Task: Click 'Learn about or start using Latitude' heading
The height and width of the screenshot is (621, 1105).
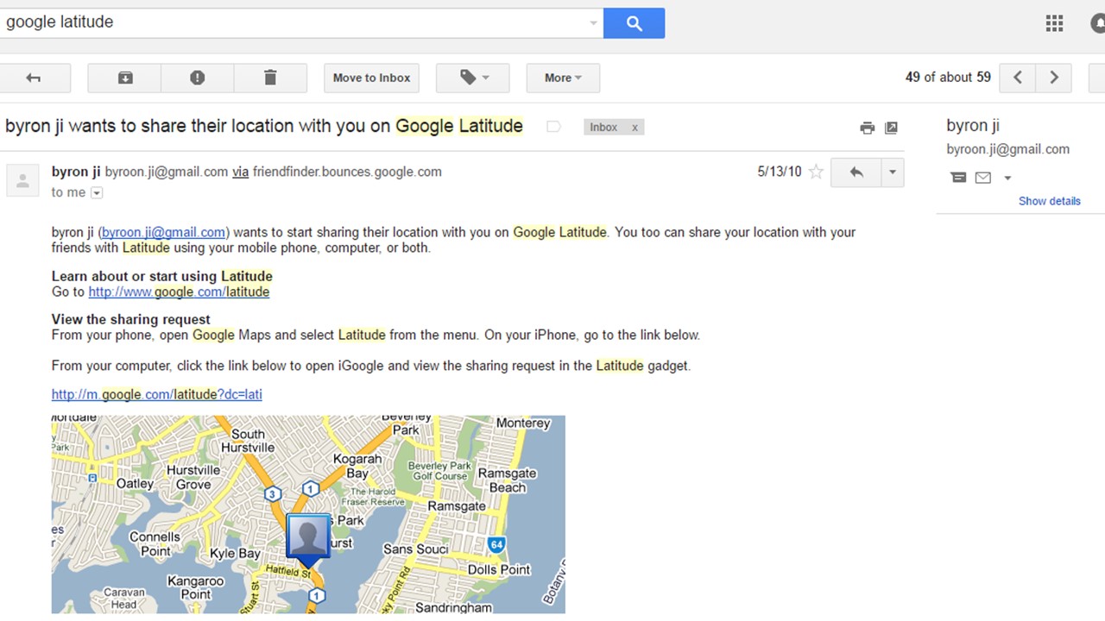Action: [x=161, y=276]
